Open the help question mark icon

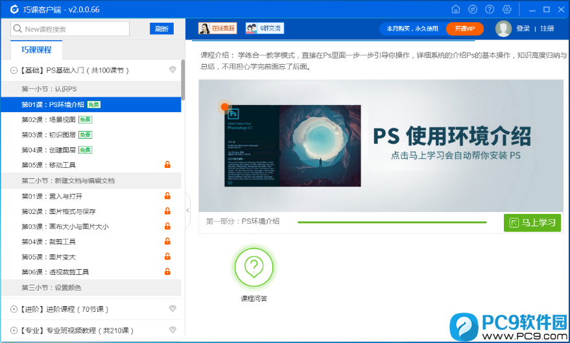point(490,10)
